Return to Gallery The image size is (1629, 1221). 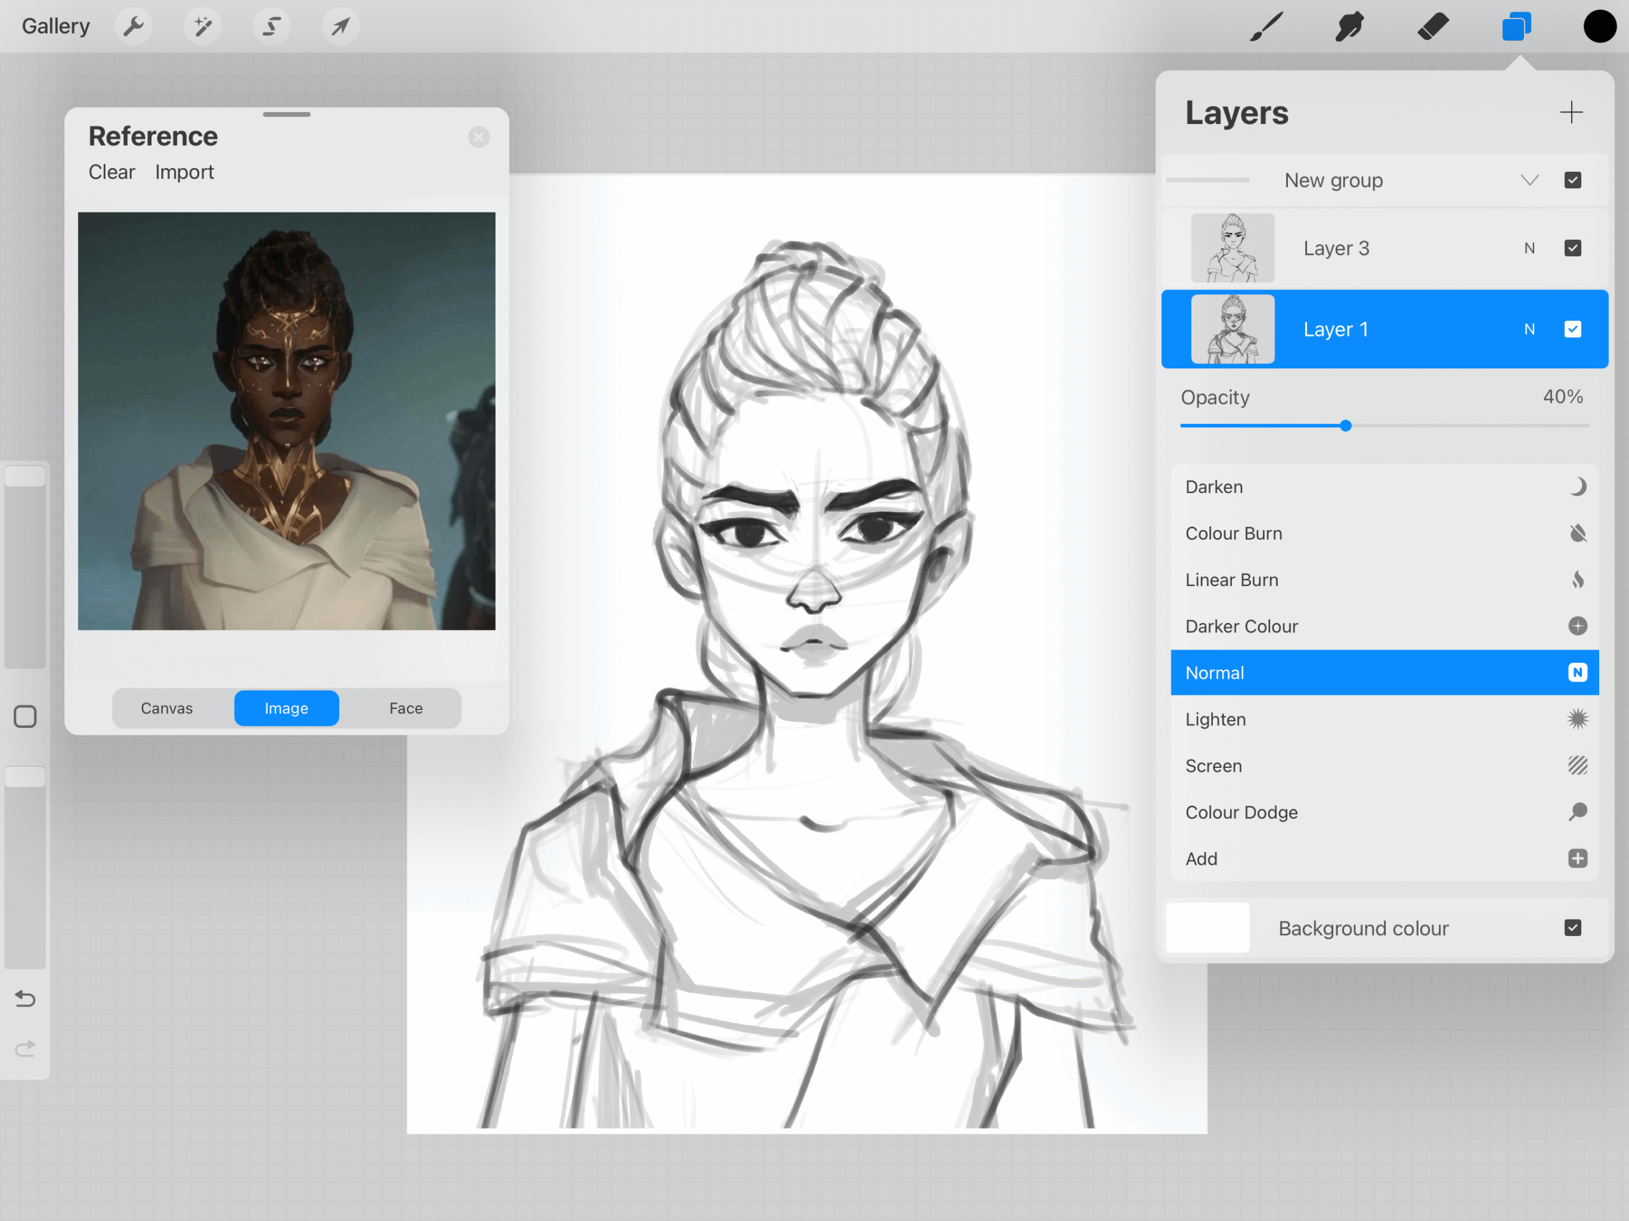coord(55,27)
